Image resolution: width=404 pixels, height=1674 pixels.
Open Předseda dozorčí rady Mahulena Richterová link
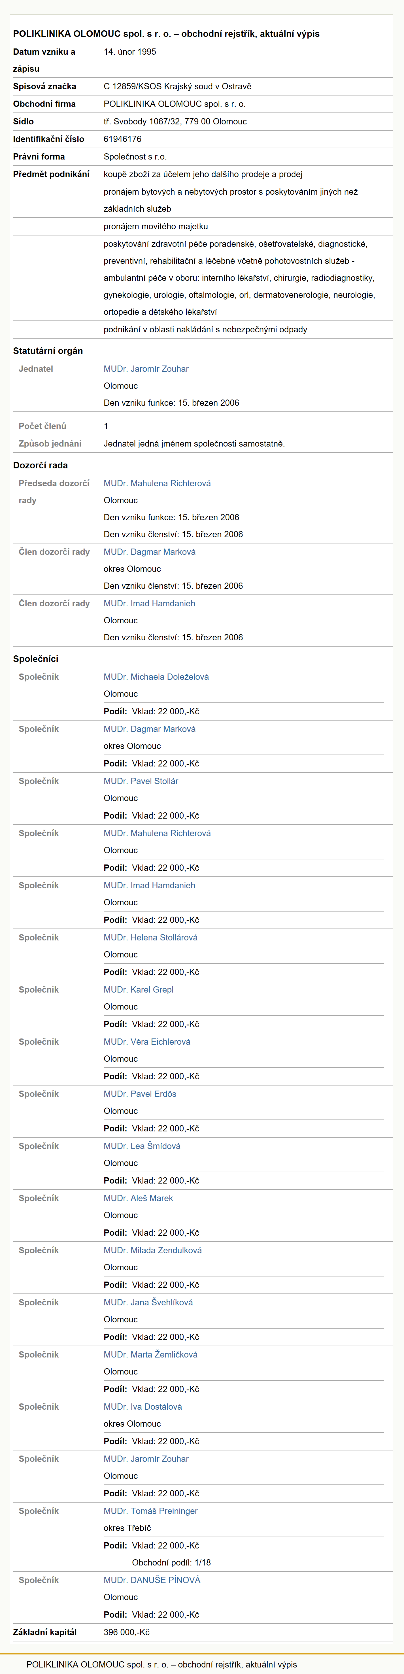(x=157, y=483)
